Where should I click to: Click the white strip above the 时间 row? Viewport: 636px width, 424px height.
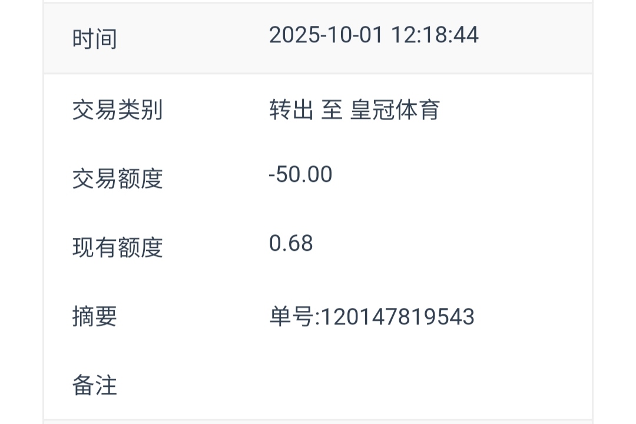[x=318, y=2]
